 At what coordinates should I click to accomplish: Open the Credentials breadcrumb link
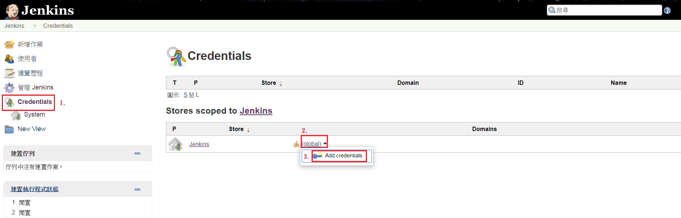tap(58, 26)
